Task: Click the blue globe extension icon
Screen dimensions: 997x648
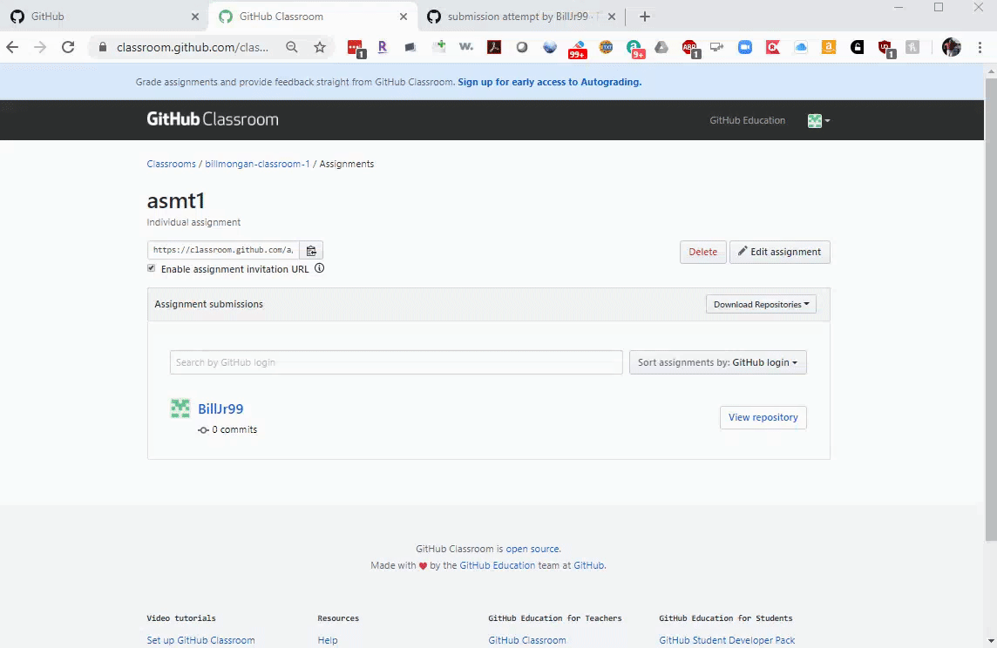Action: [x=550, y=47]
